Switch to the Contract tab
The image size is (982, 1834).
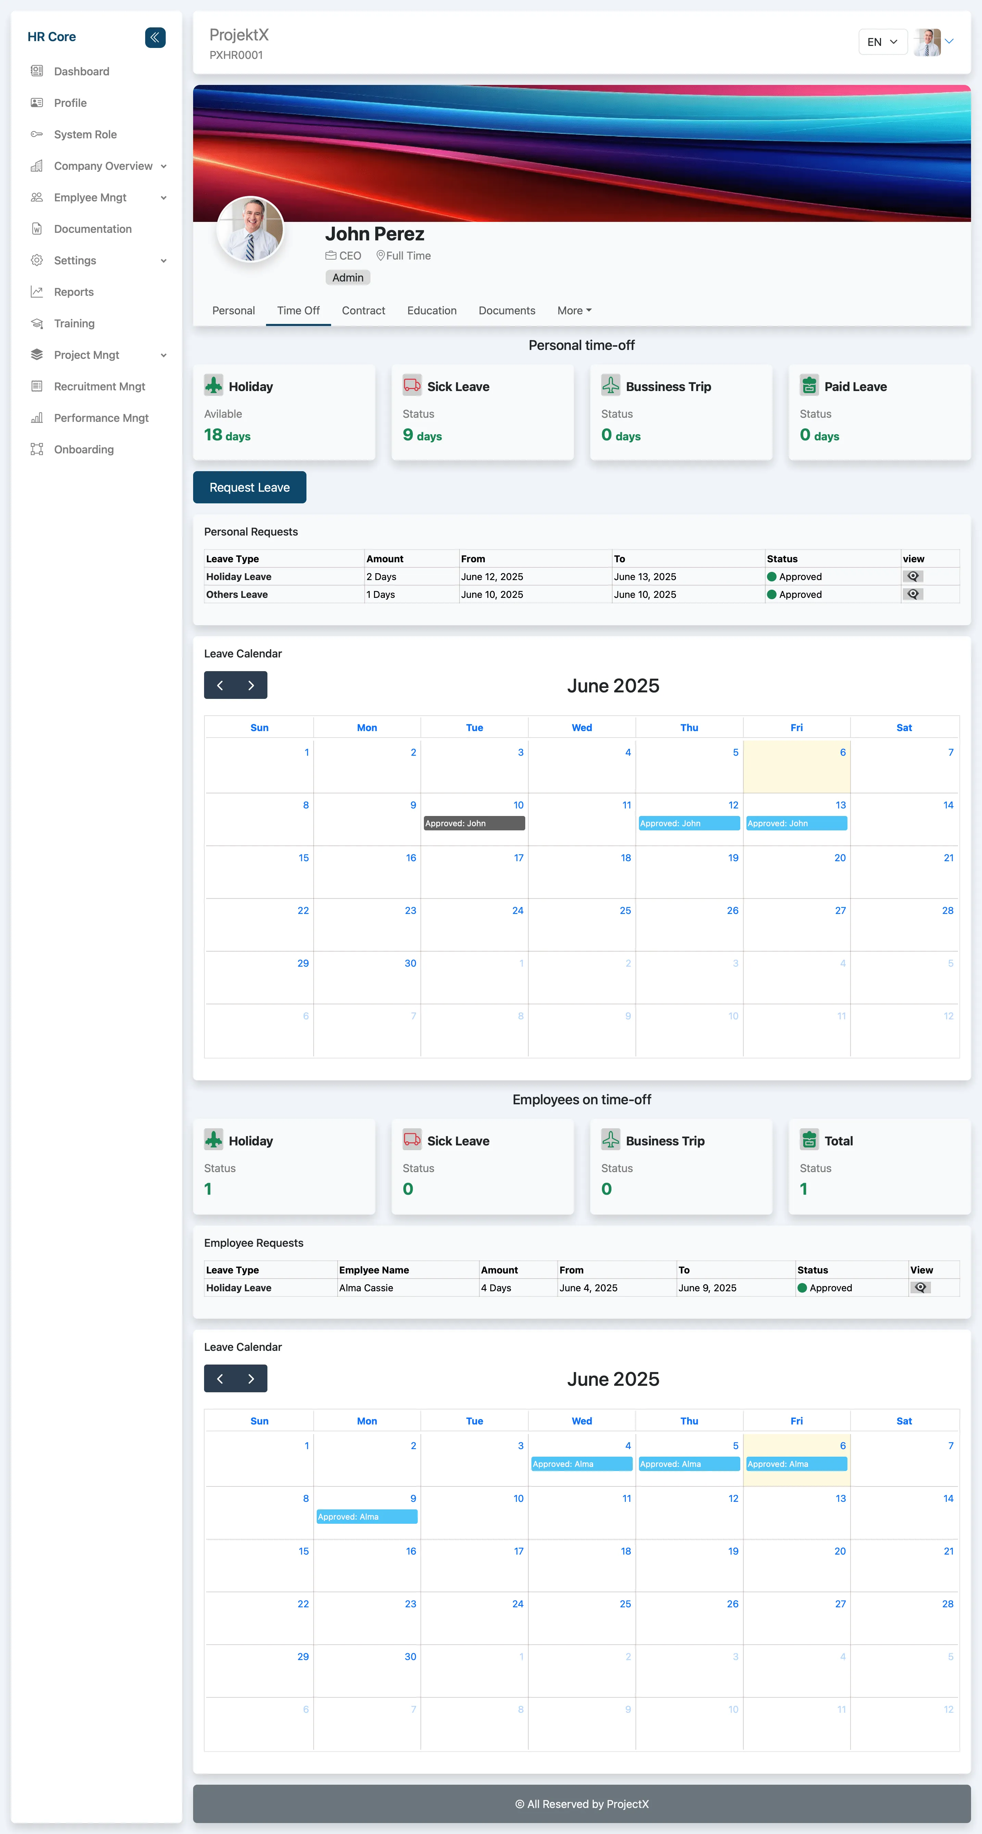tap(363, 311)
